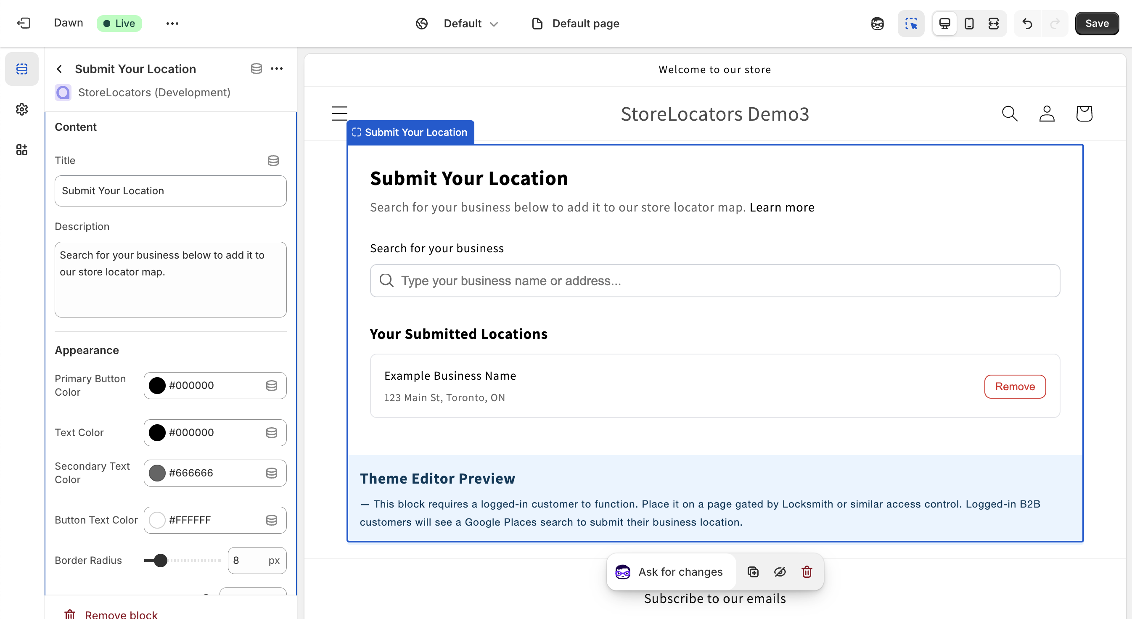Image resolution: width=1132 pixels, height=619 pixels.
Task: Open the app embeds panel
Action: click(21, 149)
